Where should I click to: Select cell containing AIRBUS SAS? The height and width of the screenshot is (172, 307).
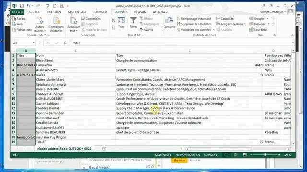pyautogui.click(x=273, y=94)
